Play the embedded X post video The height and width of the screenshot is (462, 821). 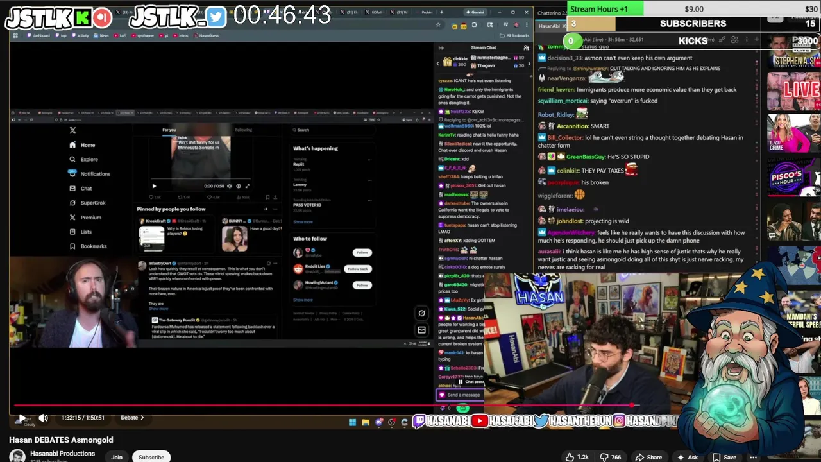point(154,186)
